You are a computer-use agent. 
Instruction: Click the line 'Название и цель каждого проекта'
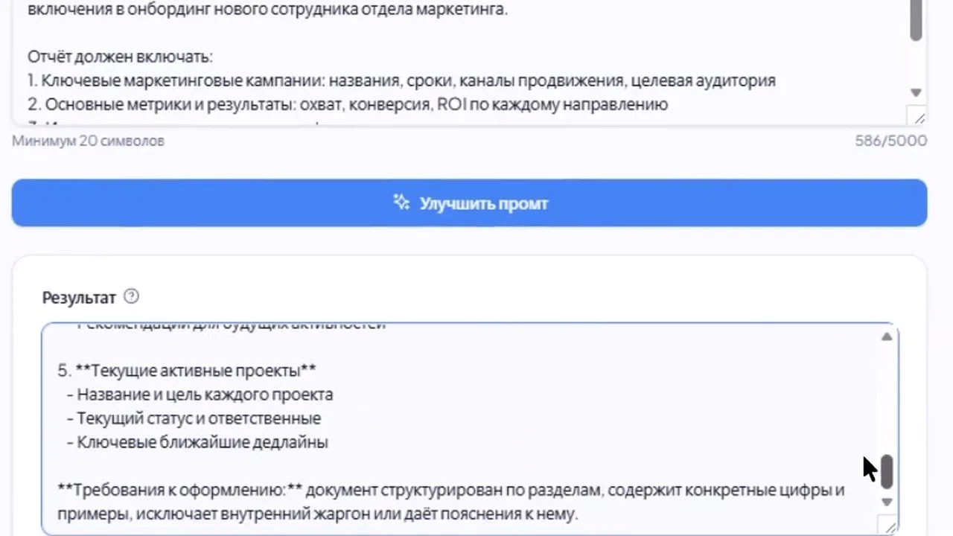click(x=200, y=395)
